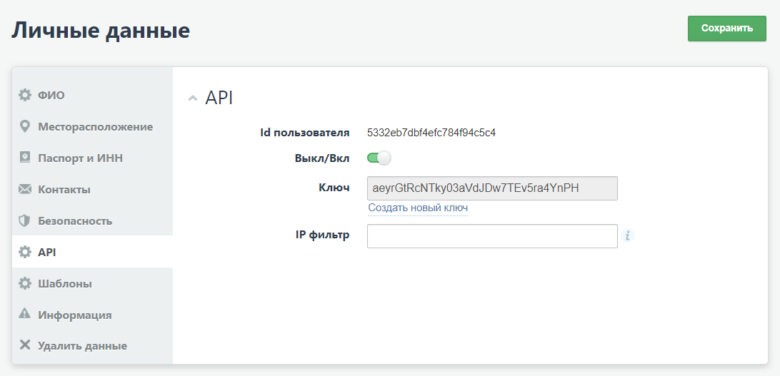
Task: Go to Безопасность settings
Action: 75,220
